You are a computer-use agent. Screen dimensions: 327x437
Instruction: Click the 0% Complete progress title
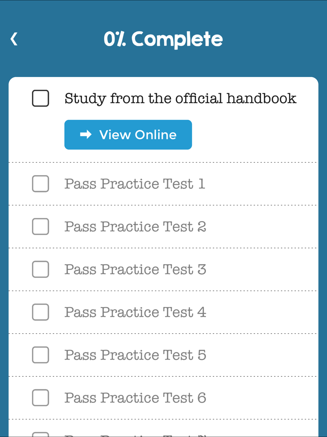[163, 39]
